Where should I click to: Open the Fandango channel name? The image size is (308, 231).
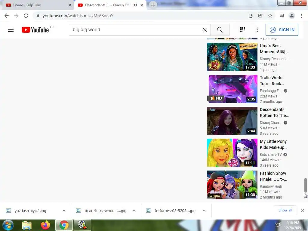click(x=270, y=91)
